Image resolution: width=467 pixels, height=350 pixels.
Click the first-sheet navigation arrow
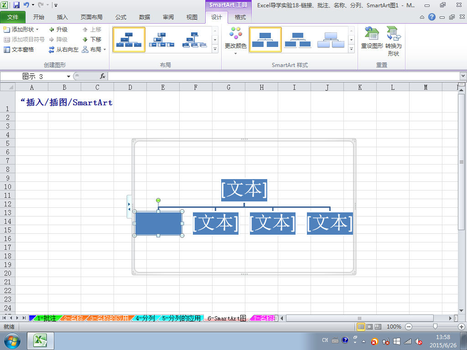(x=4, y=318)
